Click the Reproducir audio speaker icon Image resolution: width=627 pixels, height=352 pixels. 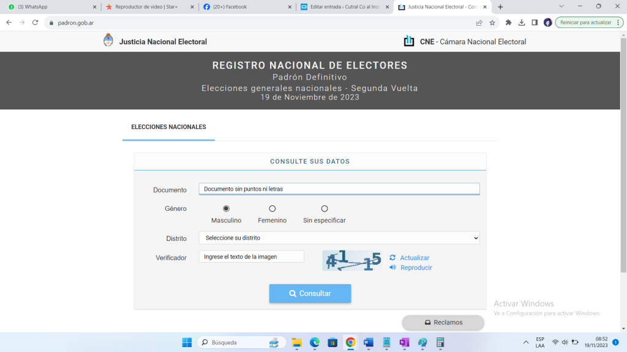tap(392, 267)
